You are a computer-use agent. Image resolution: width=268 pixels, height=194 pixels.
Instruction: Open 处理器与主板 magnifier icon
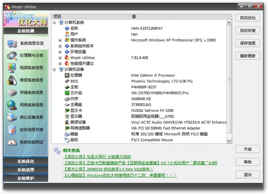(12, 56)
